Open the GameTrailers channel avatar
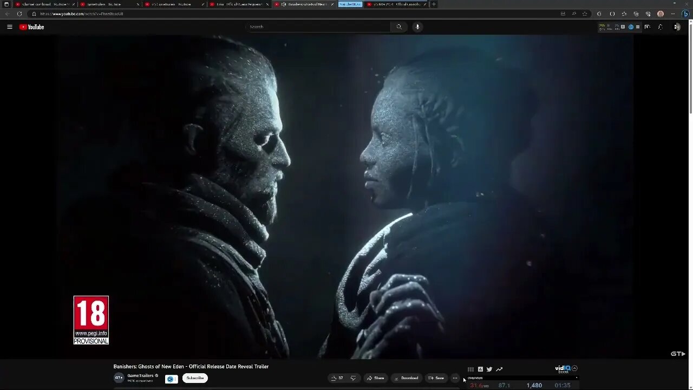 (x=119, y=378)
